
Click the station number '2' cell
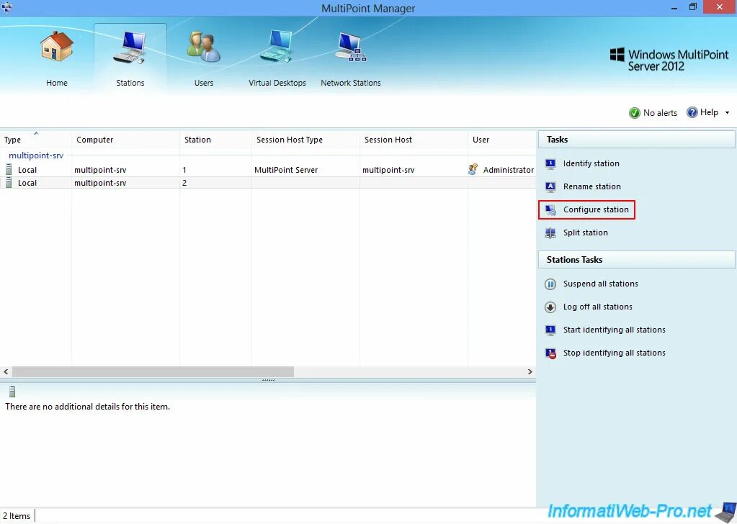tap(184, 183)
